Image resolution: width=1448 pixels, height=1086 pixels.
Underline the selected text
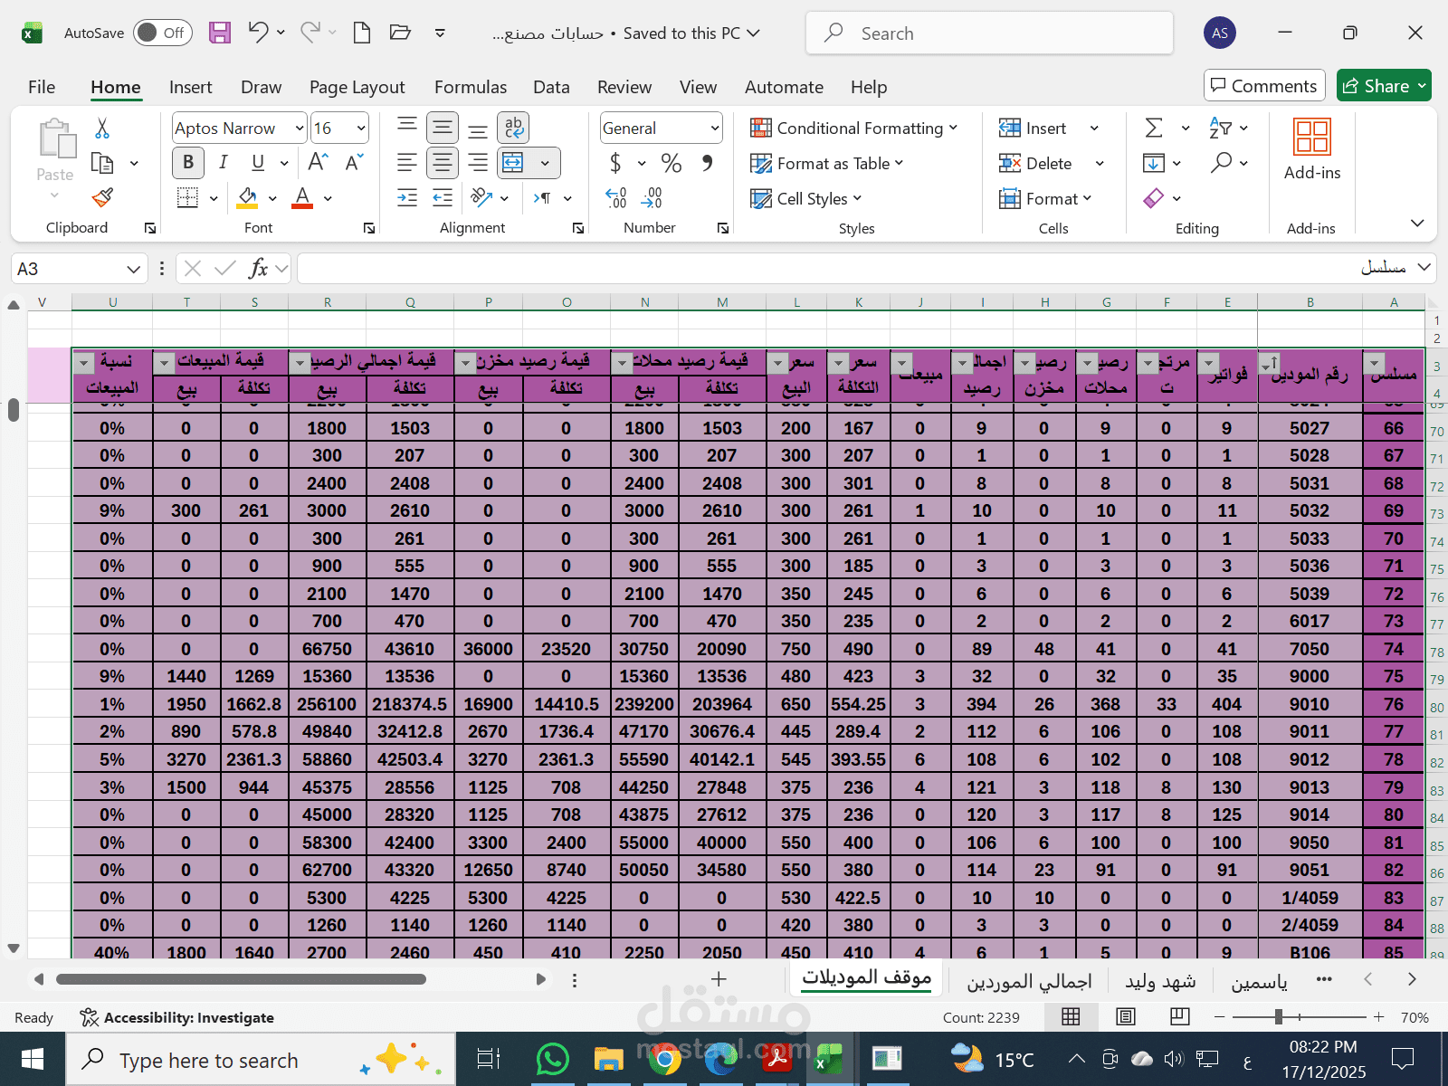tap(258, 163)
